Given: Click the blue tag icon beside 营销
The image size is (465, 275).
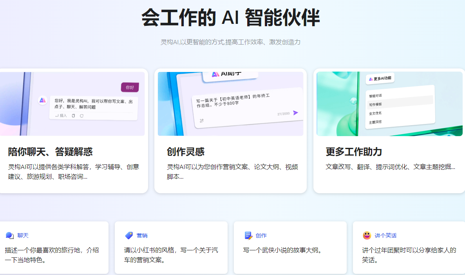Looking at the screenshot, I should pyautogui.click(x=129, y=235).
